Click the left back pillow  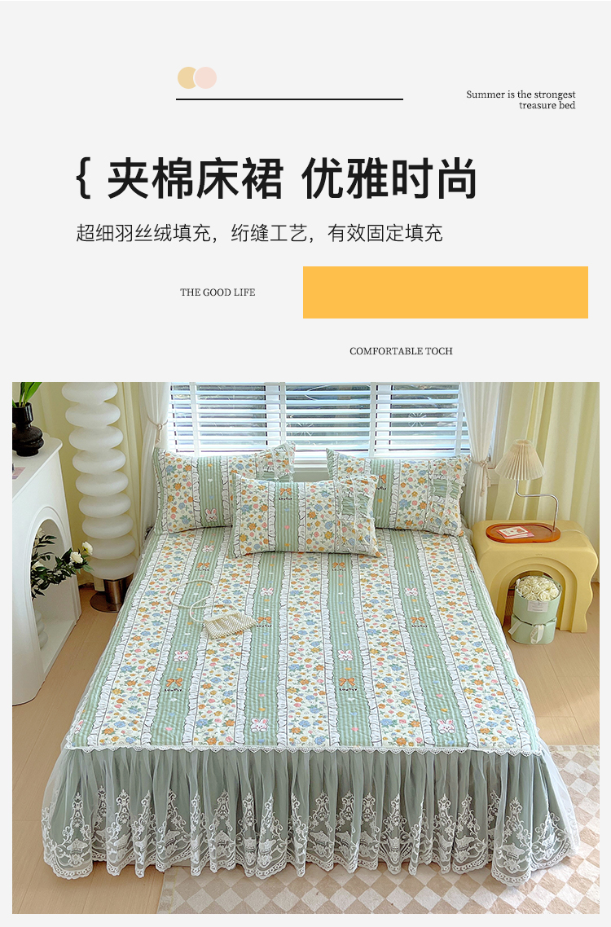(220, 486)
